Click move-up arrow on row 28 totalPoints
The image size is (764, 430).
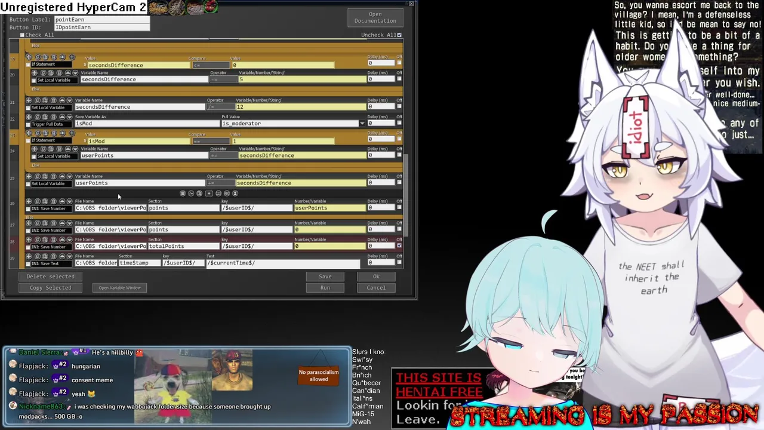pos(61,240)
